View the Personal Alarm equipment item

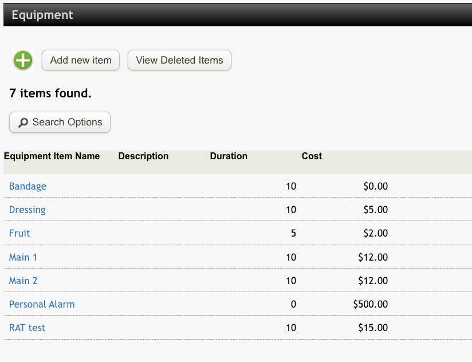click(x=42, y=304)
